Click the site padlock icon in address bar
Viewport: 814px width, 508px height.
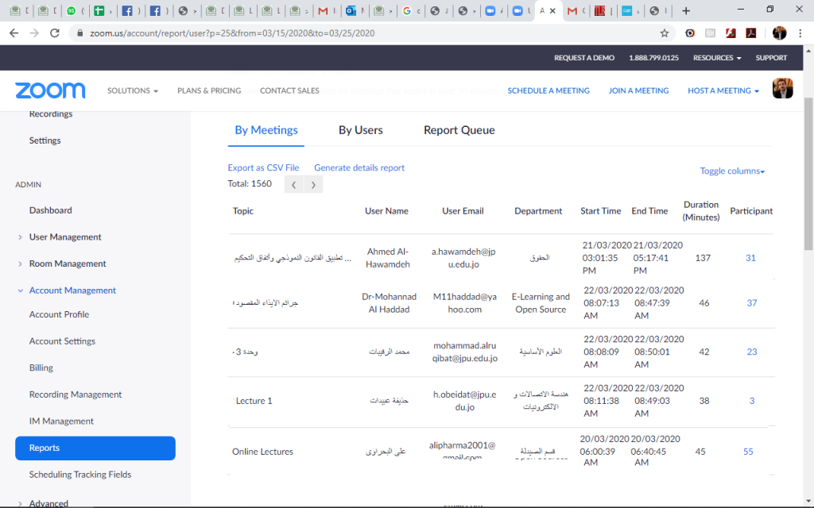point(79,33)
